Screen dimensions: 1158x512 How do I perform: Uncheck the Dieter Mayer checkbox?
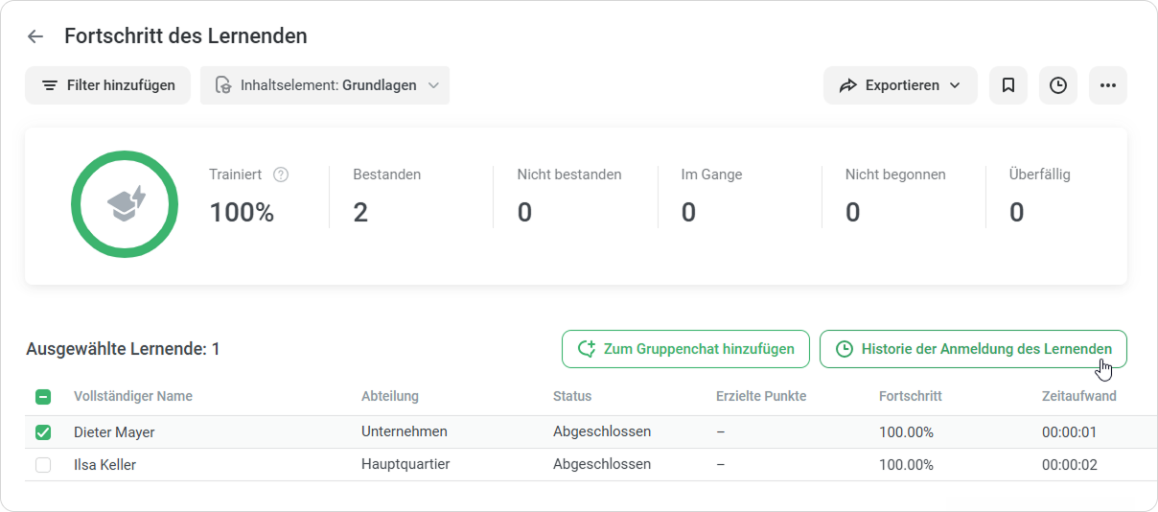pyautogui.click(x=43, y=432)
